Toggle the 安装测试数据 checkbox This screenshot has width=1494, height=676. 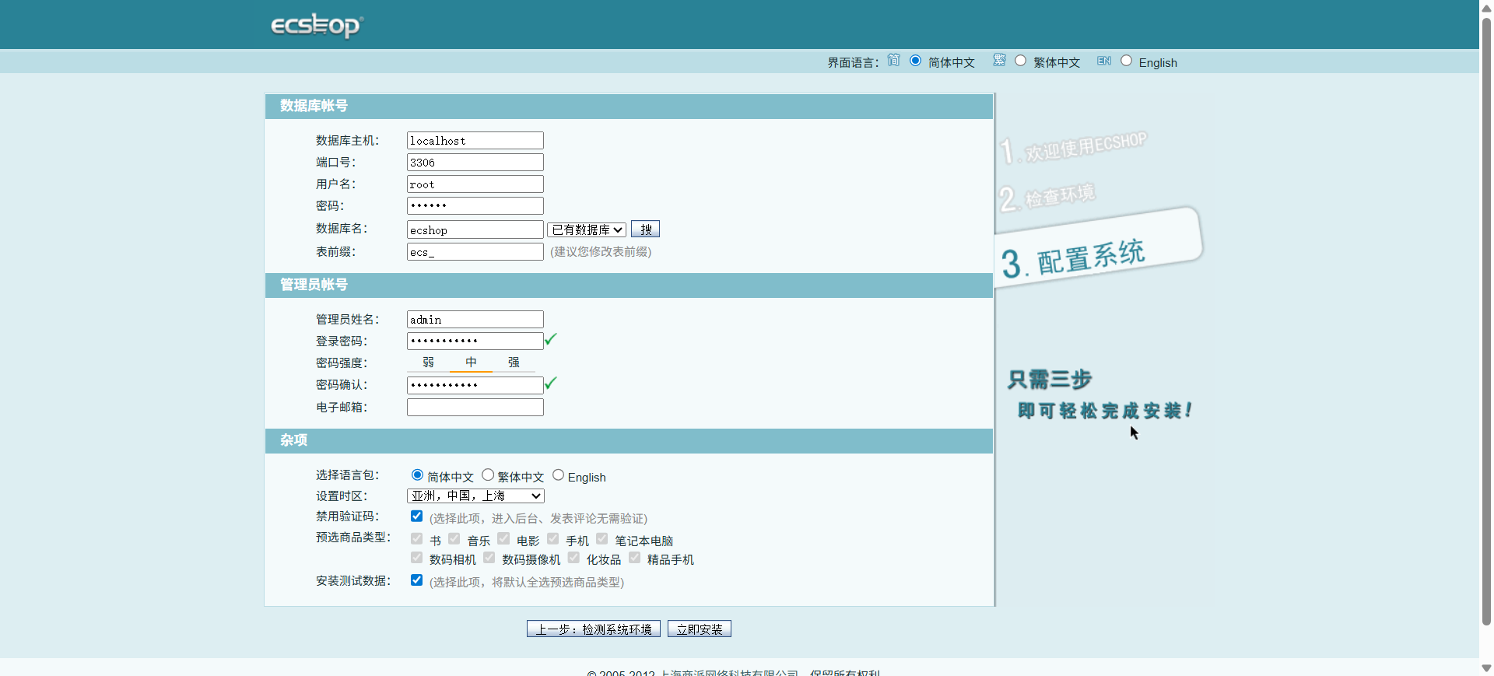(x=416, y=580)
